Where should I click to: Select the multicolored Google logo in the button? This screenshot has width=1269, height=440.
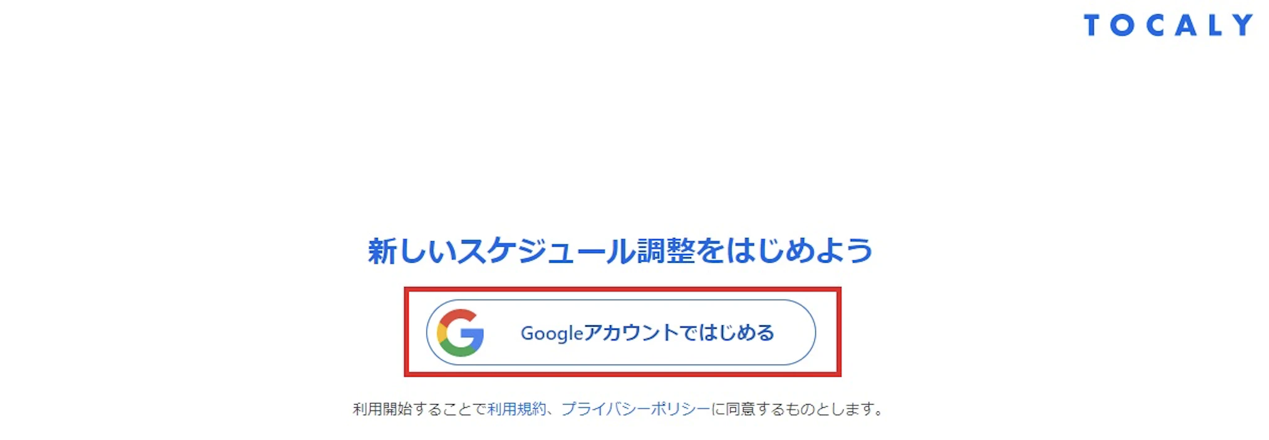pos(460,333)
